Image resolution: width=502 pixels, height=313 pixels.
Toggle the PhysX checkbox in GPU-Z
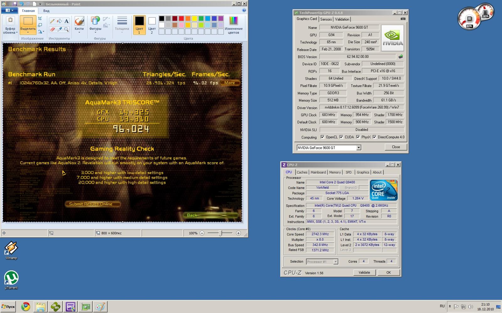click(x=358, y=137)
